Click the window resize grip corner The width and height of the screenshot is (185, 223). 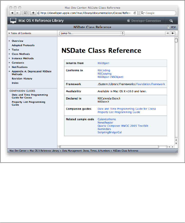coord(177,151)
